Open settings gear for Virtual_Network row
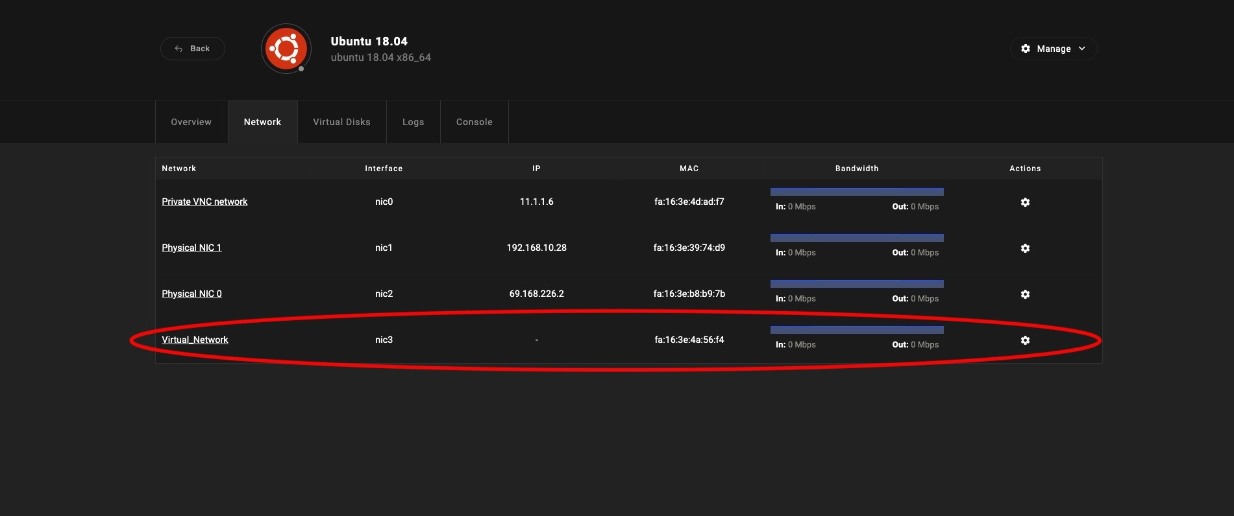 pyautogui.click(x=1025, y=340)
